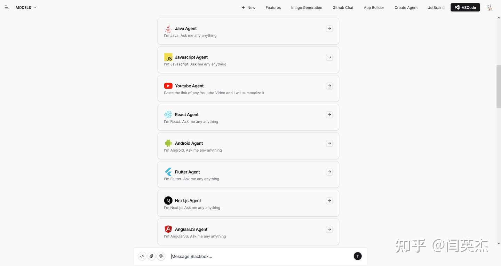501x266 pixels.
Task: Click the scrollbar down arrow
Action: point(499,243)
